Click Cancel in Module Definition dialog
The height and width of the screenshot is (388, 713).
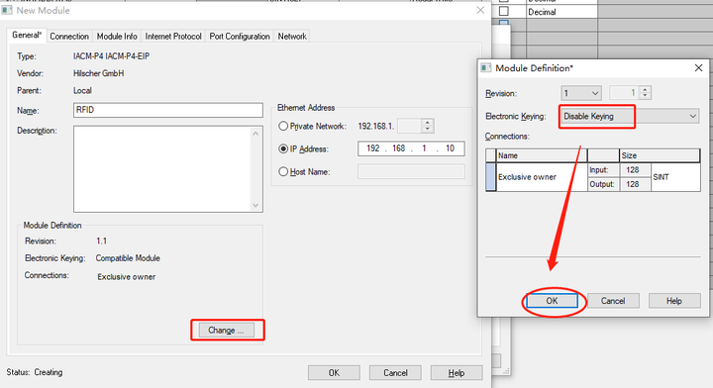pos(613,301)
